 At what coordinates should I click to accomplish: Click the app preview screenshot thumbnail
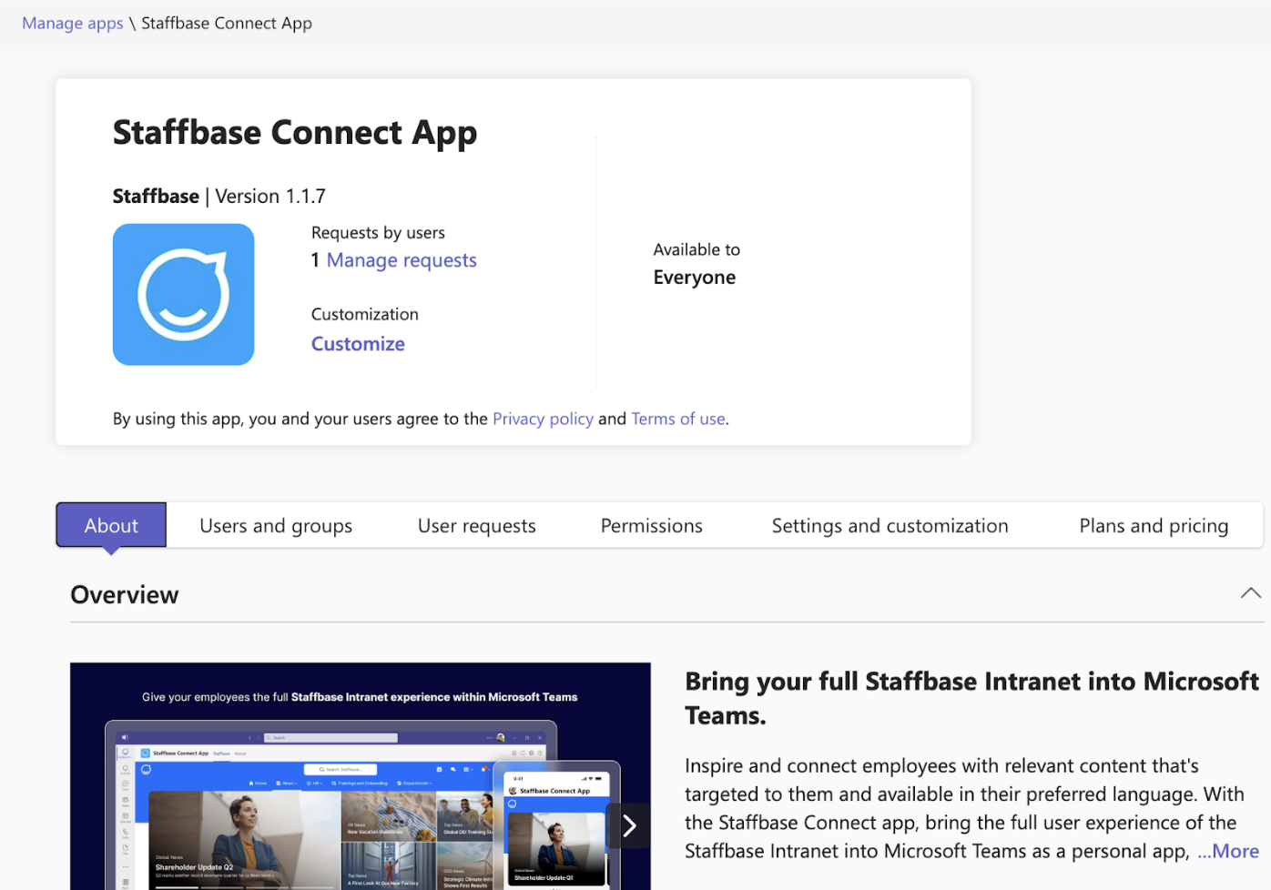tap(361, 776)
